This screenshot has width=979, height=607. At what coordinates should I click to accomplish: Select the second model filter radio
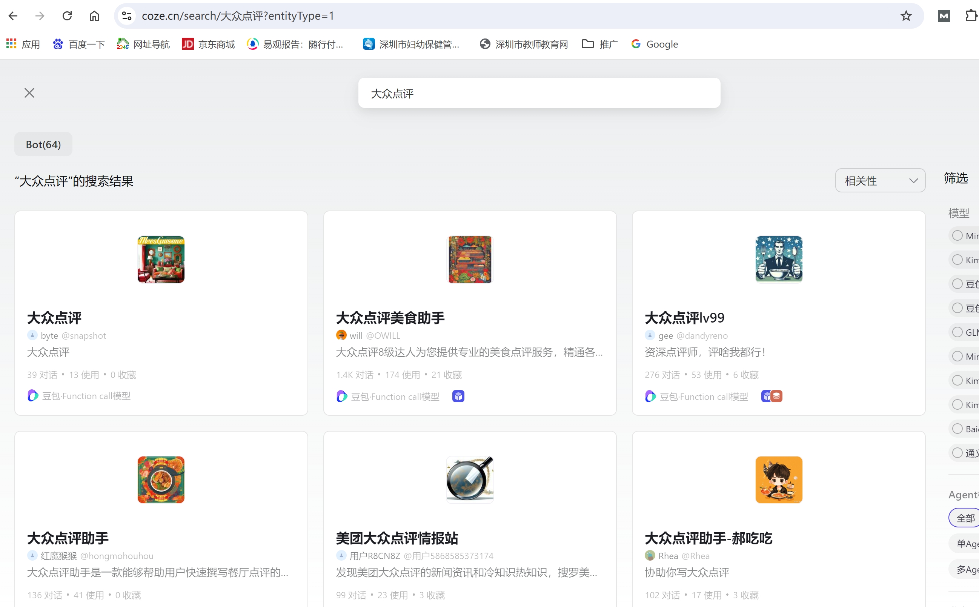957,260
